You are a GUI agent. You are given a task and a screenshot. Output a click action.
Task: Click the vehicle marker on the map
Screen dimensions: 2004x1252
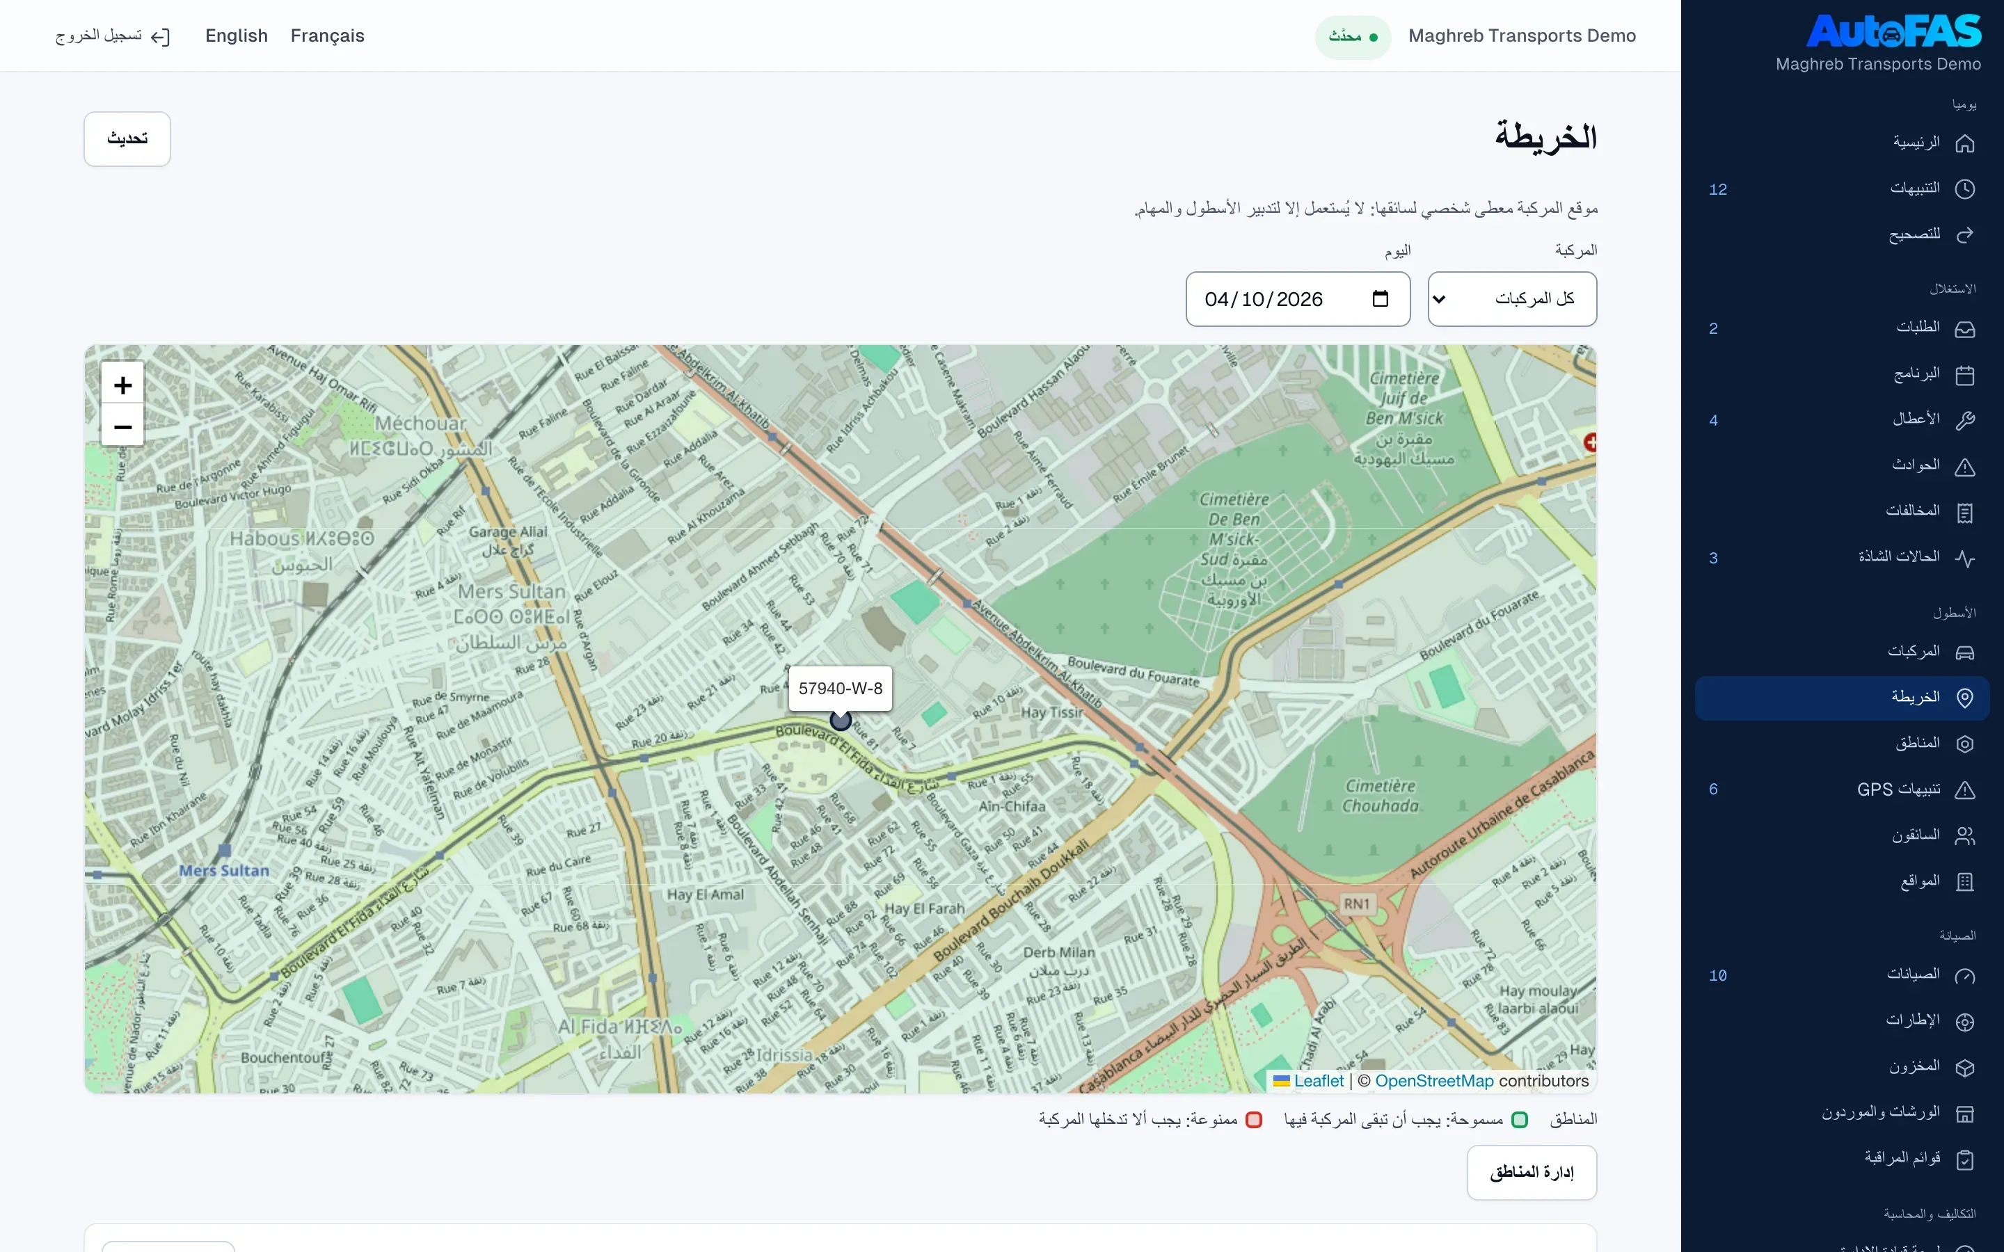coord(841,720)
